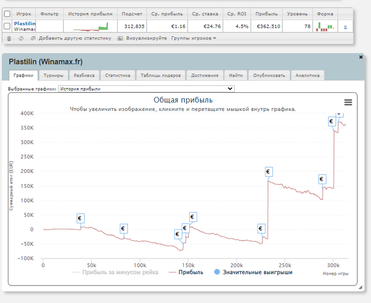Image resolution: width=371 pixels, height=303 pixels.
Task: Click the euro marker near game 290k
Action: [x=322, y=179]
